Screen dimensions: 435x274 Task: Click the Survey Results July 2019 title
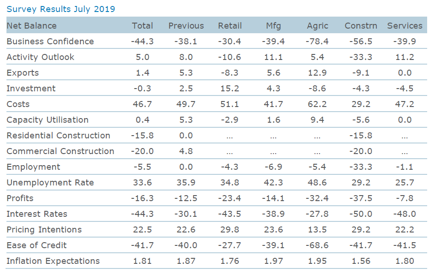[61, 9]
